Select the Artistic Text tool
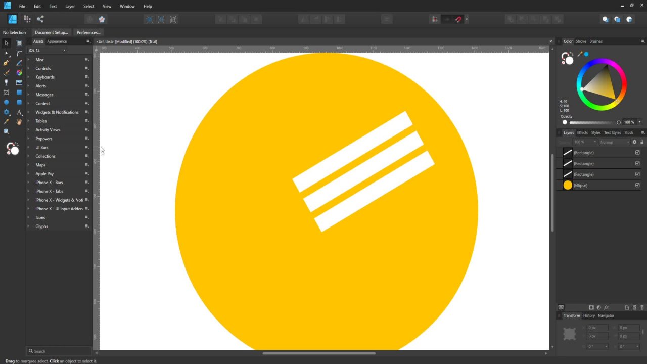Screen dimensions: 647x364 click(19, 112)
